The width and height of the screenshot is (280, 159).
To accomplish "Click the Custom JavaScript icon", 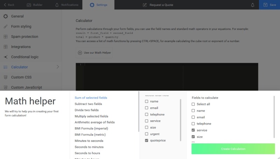I will (6, 87).
